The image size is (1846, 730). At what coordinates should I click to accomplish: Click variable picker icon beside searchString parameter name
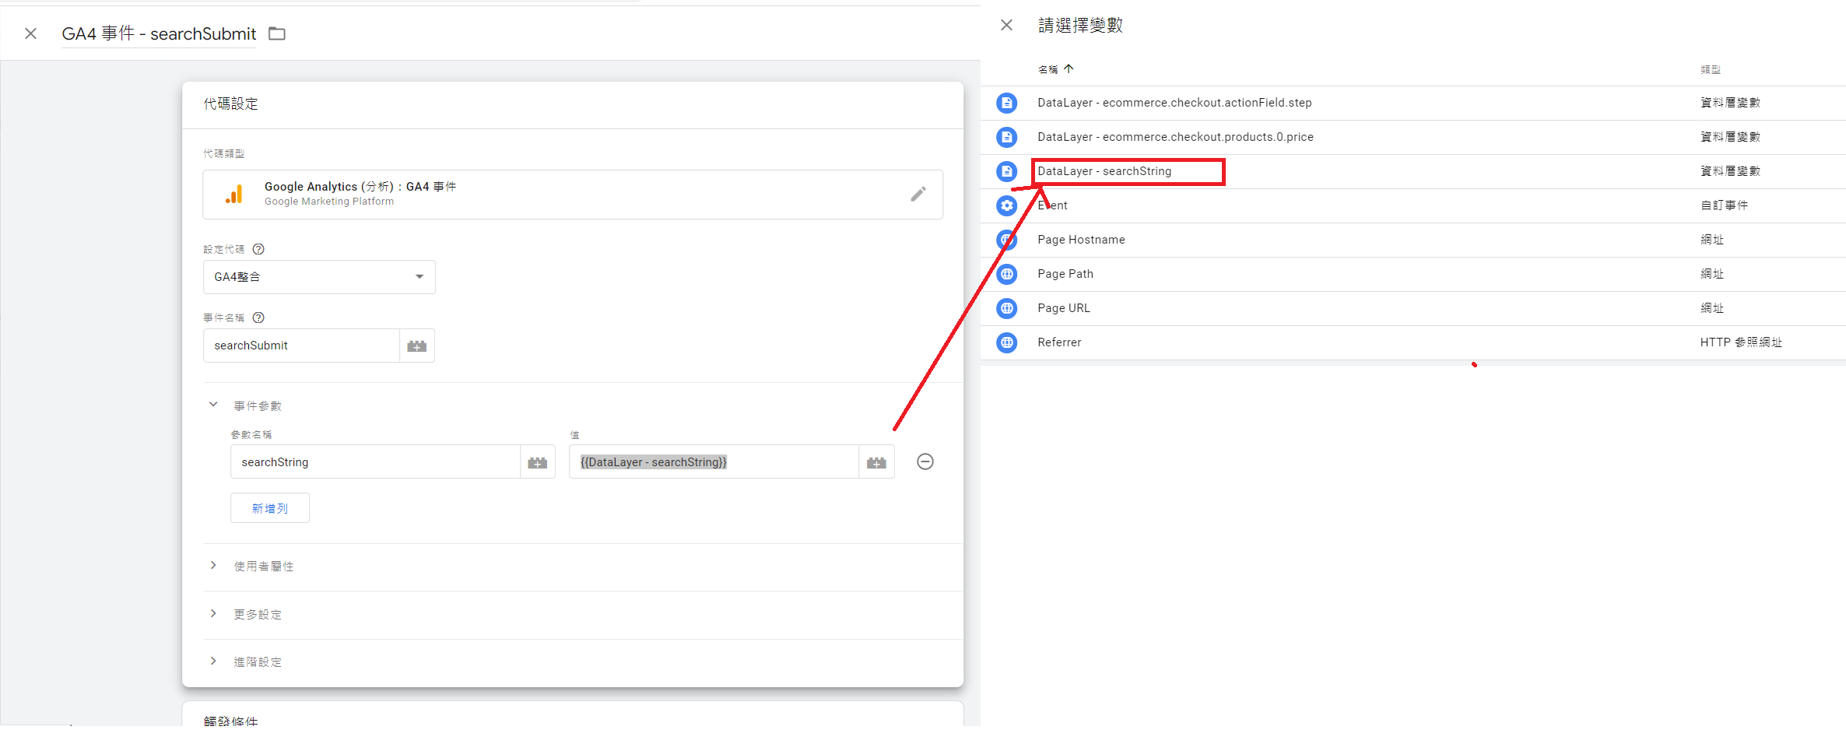point(537,462)
